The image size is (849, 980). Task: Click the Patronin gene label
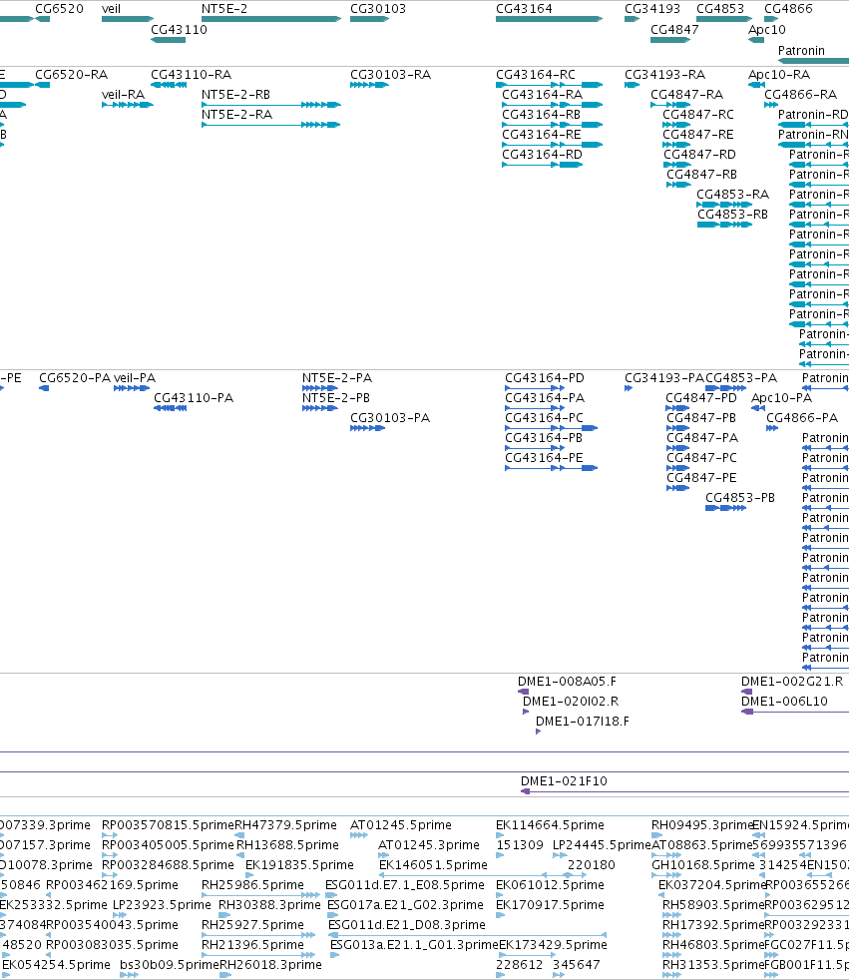coord(801,51)
